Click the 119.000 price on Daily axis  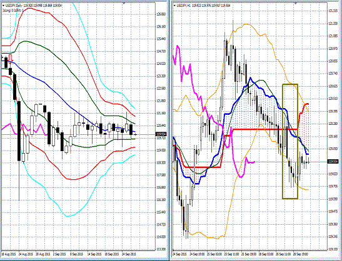pyautogui.click(x=161, y=150)
